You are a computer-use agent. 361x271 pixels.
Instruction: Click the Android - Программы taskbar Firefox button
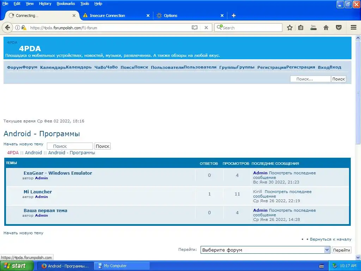(x=65, y=266)
